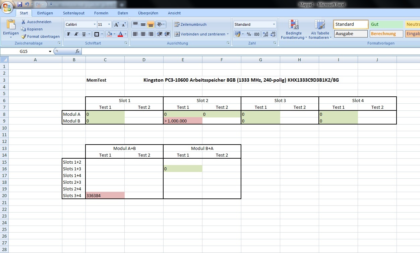
Task: Align text right in cell
Action: click(x=151, y=34)
